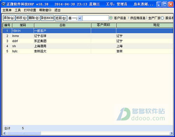Open the 单一 search type dropdown

click(80, 18)
